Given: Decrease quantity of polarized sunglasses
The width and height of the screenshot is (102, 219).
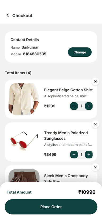Looking at the screenshot, I should click(74, 155).
